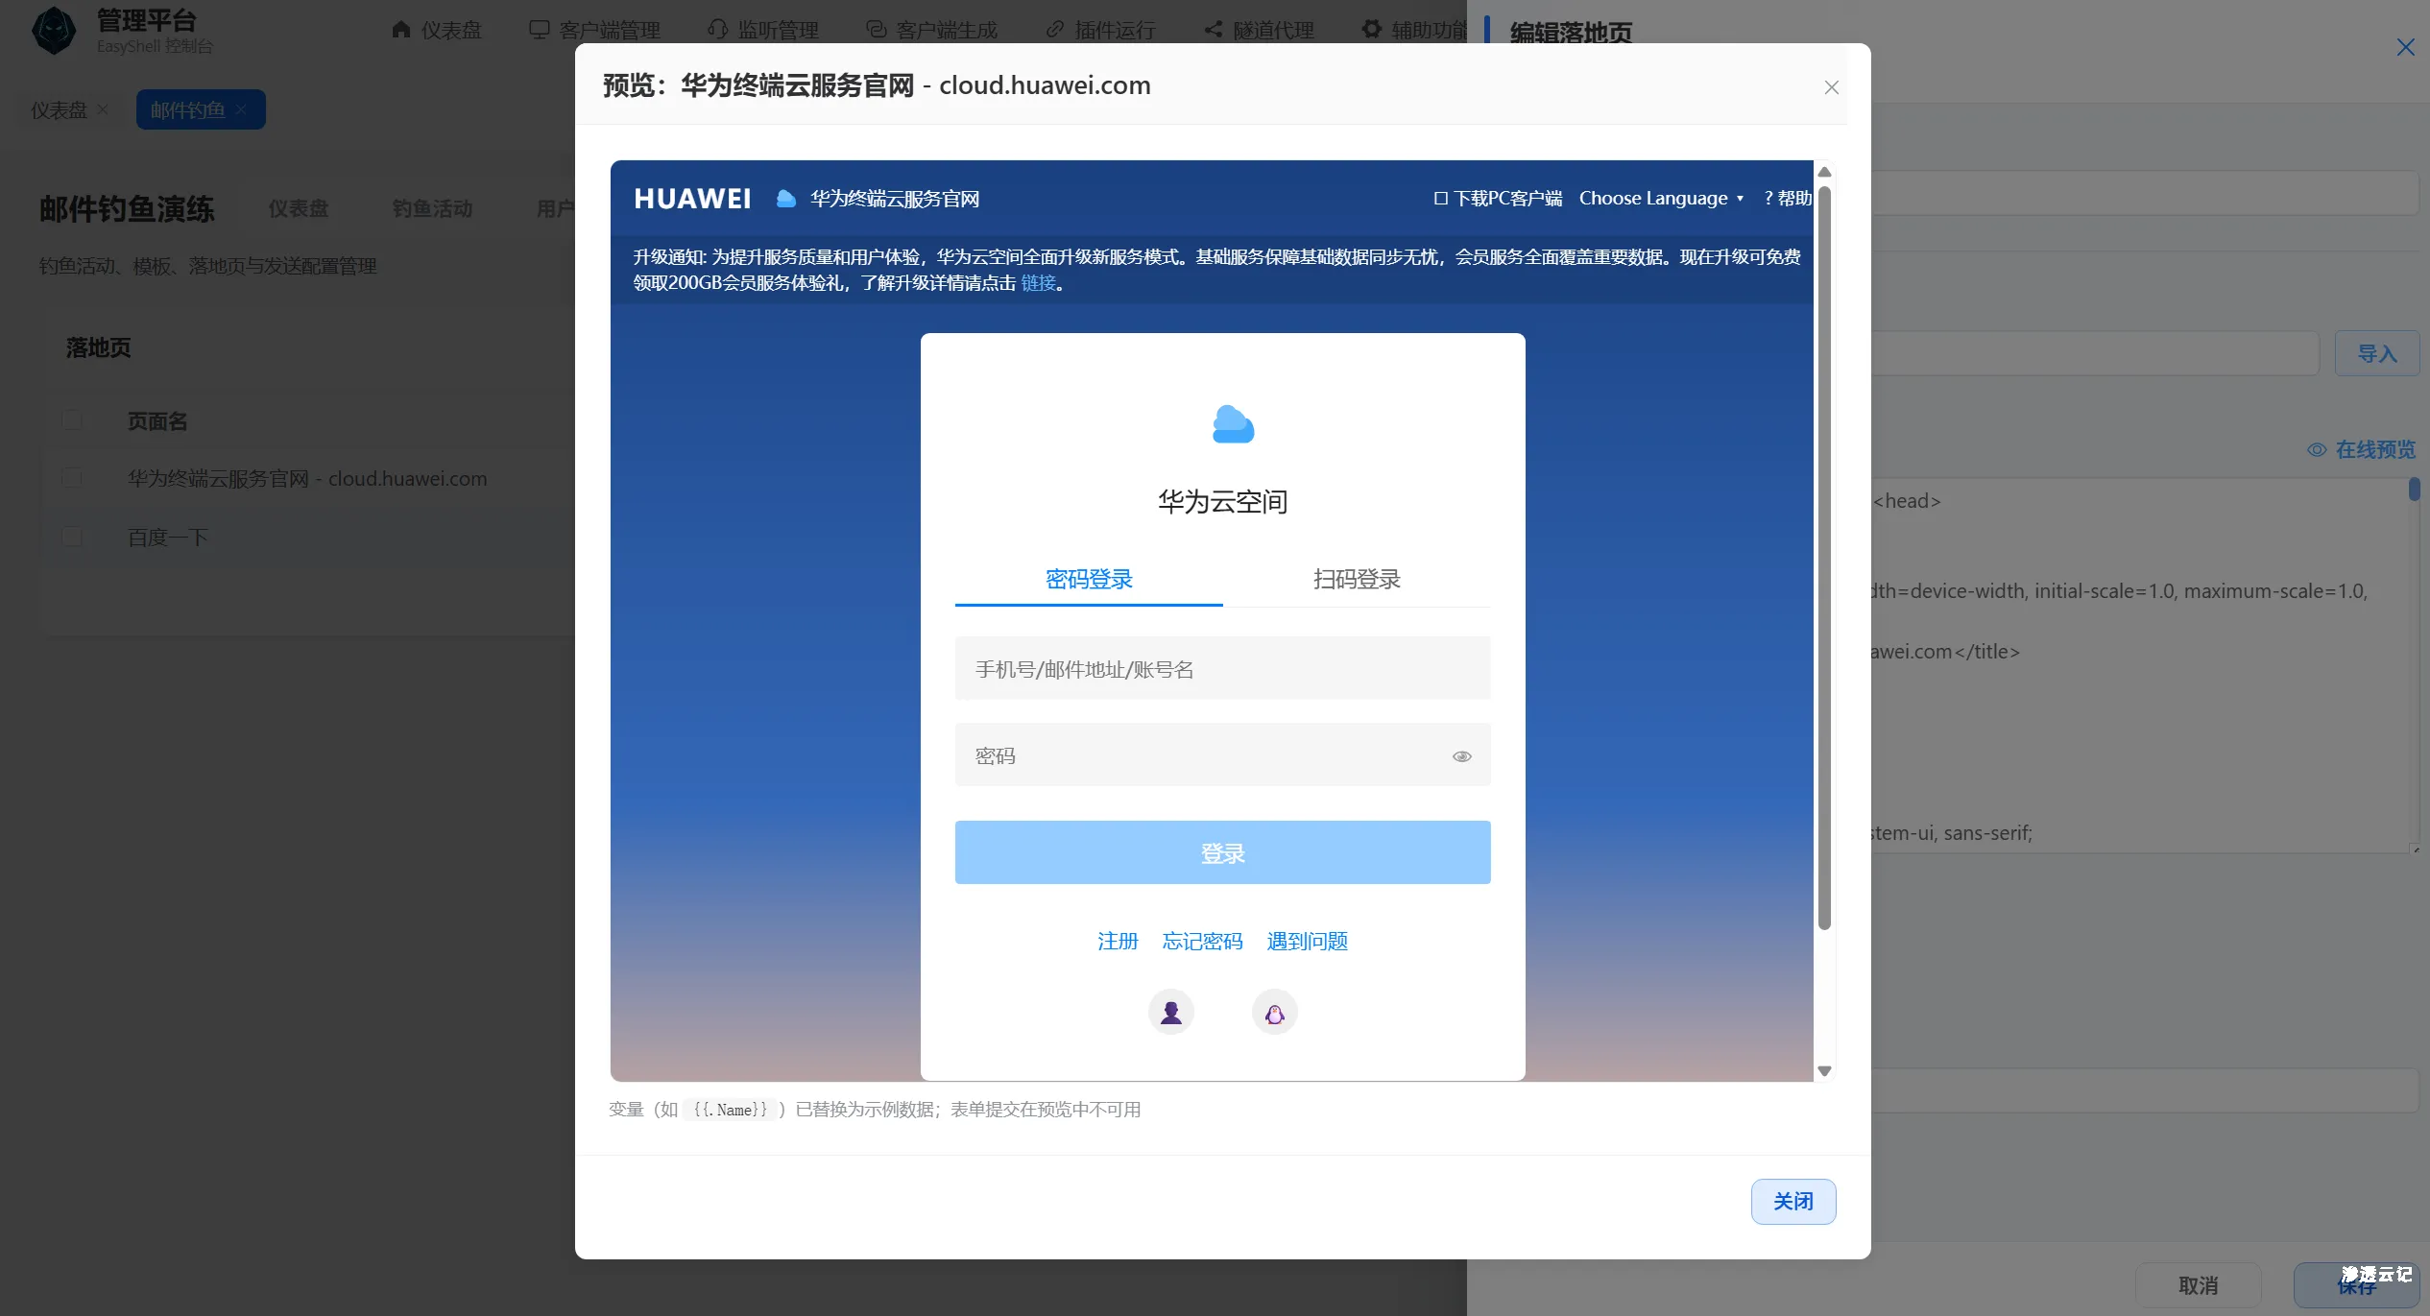Click the small cloud icon beside 华为终端云服务官网
The image size is (2430, 1316).
785,198
